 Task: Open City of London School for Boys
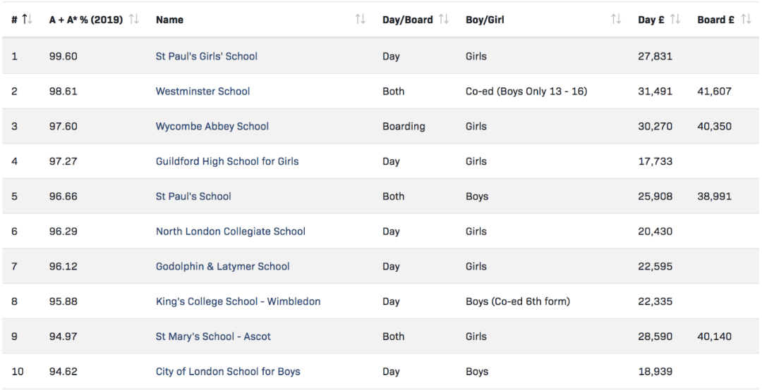point(227,372)
